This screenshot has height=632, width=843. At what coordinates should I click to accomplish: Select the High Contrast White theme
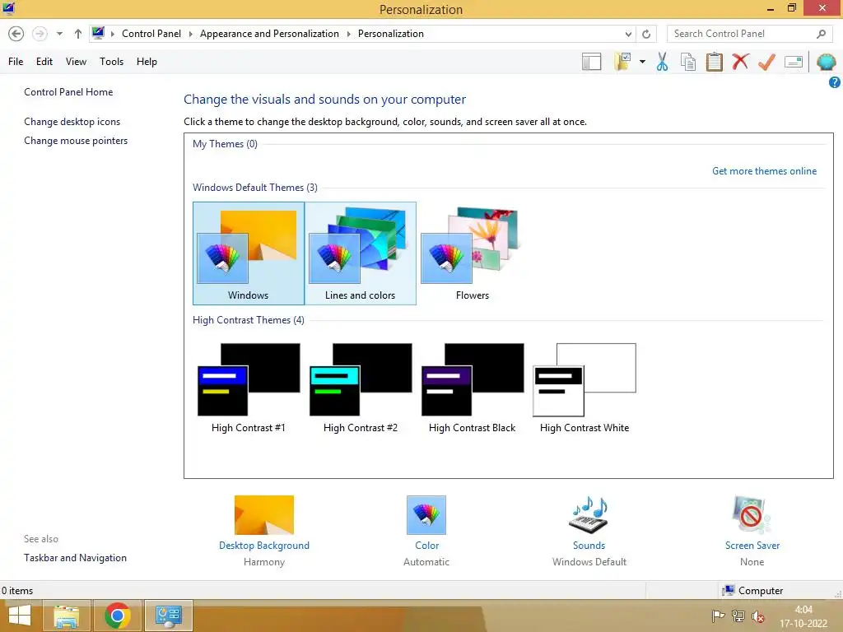[585, 388]
